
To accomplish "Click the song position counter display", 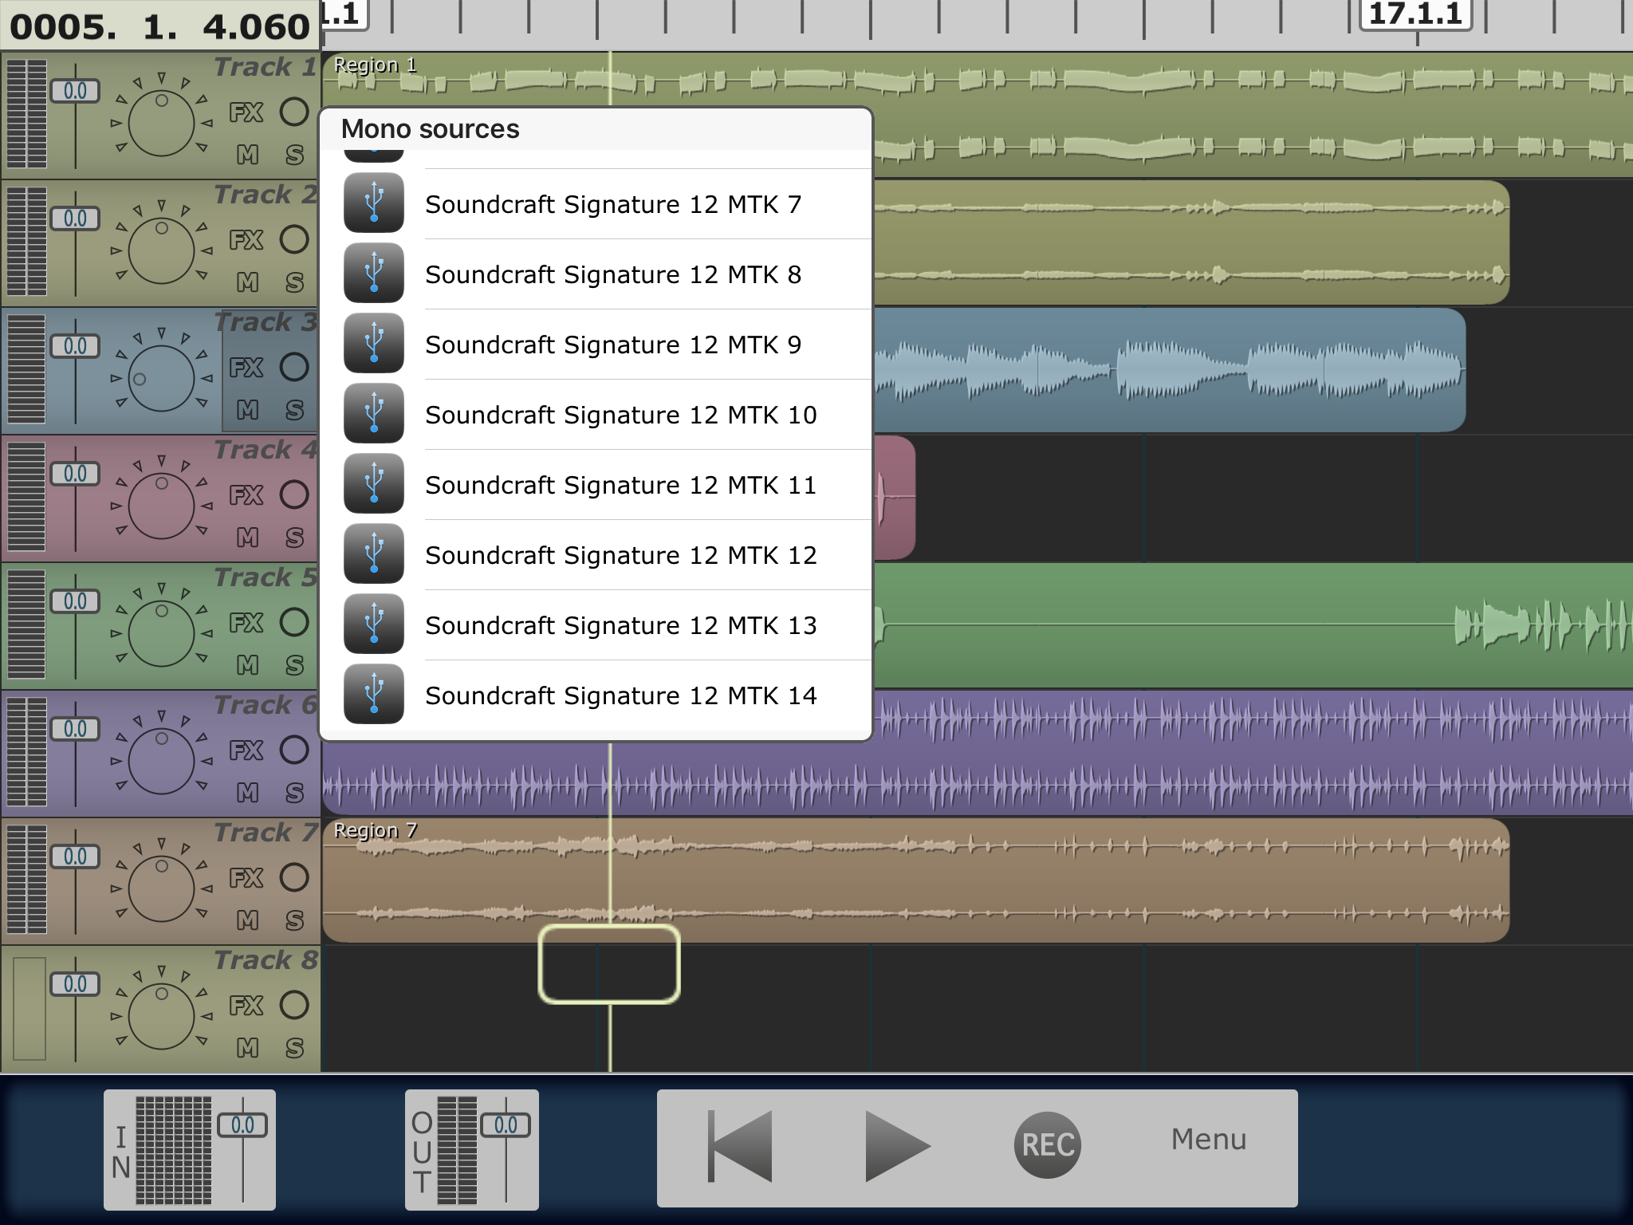I will click(159, 26).
